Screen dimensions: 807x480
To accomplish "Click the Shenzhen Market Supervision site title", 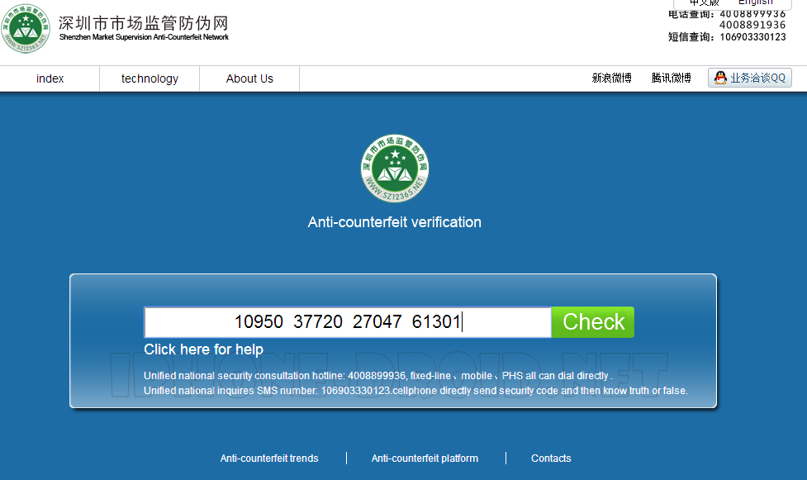I will (x=143, y=25).
